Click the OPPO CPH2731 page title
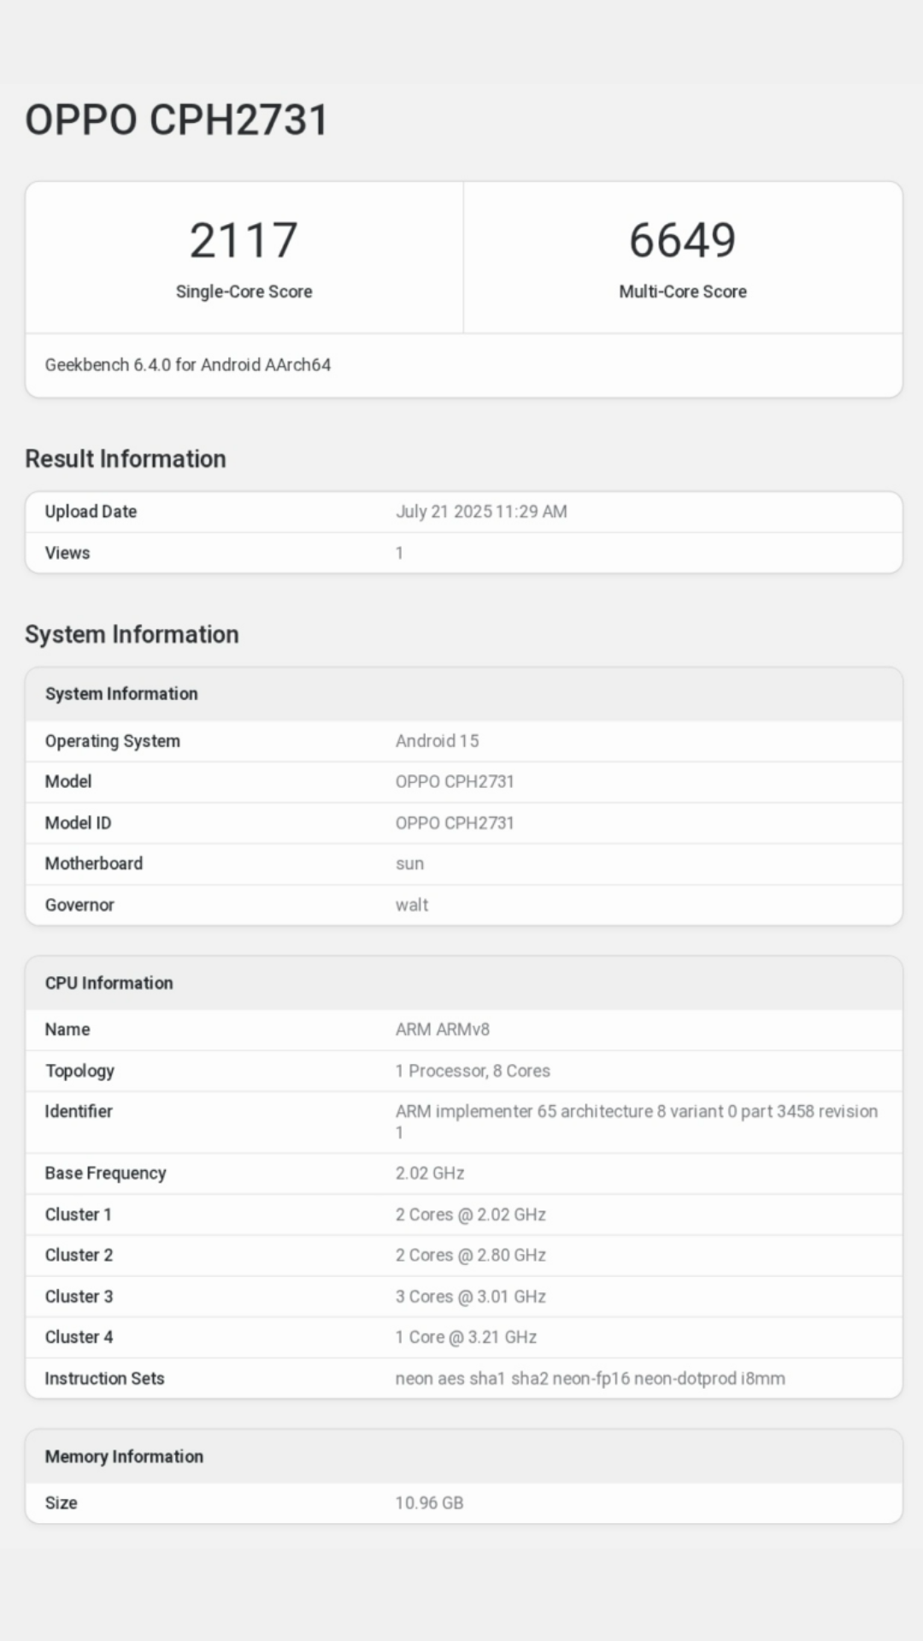The width and height of the screenshot is (923, 1641). point(177,120)
